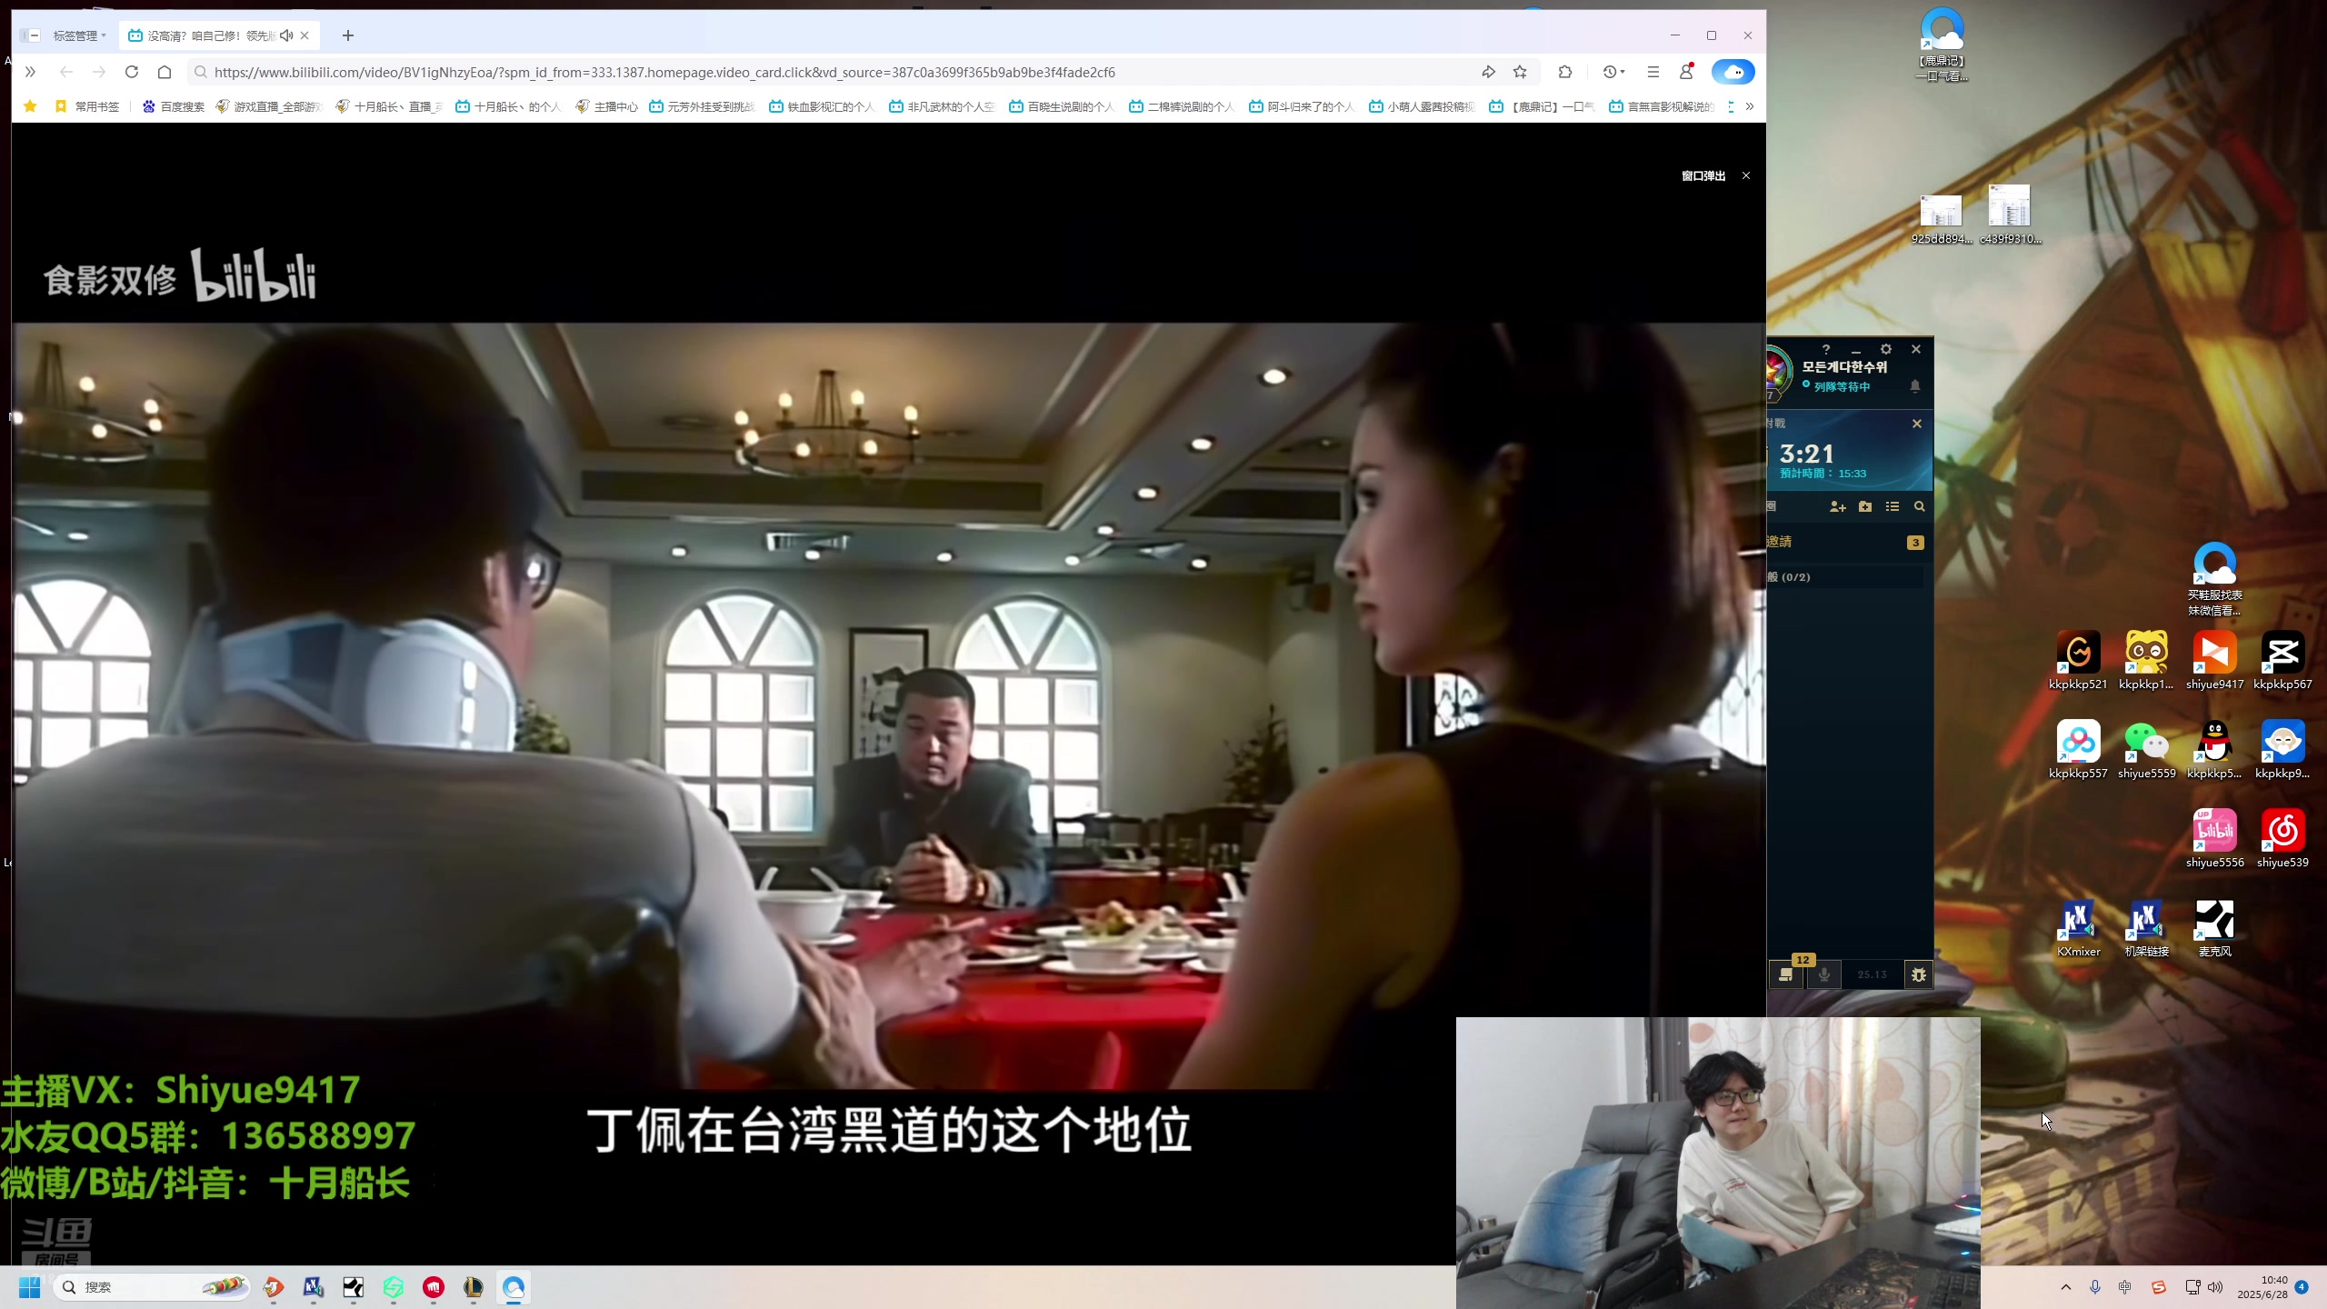
Task: Open the shiyue539 NetEase Music shortcut
Action: (x=2282, y=838)
